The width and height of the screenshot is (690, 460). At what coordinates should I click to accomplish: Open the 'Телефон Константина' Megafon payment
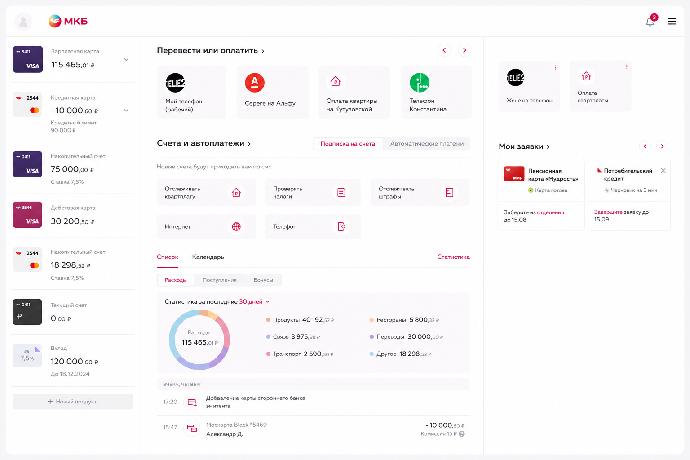(436, 93)
